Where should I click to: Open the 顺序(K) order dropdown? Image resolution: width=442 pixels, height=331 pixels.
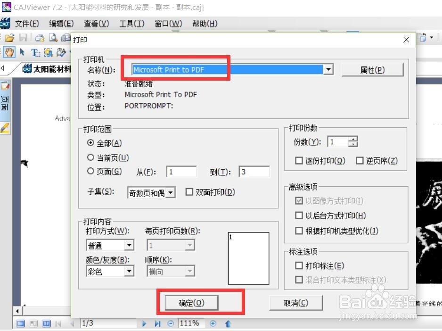190,271
